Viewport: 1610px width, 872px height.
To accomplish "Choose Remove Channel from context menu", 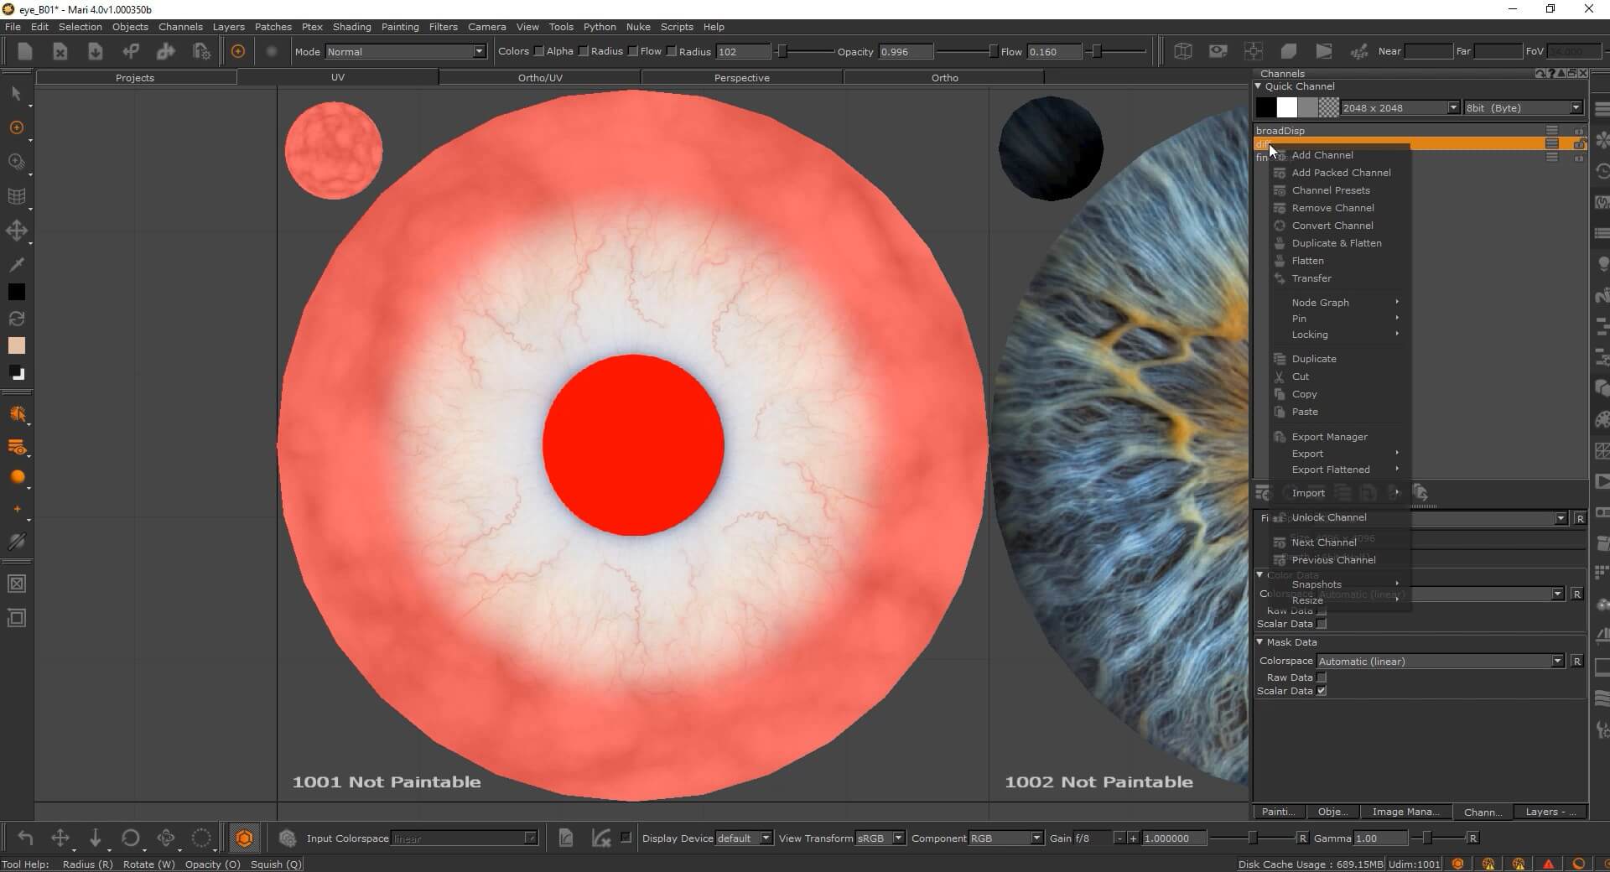I will coord(1332,208).
